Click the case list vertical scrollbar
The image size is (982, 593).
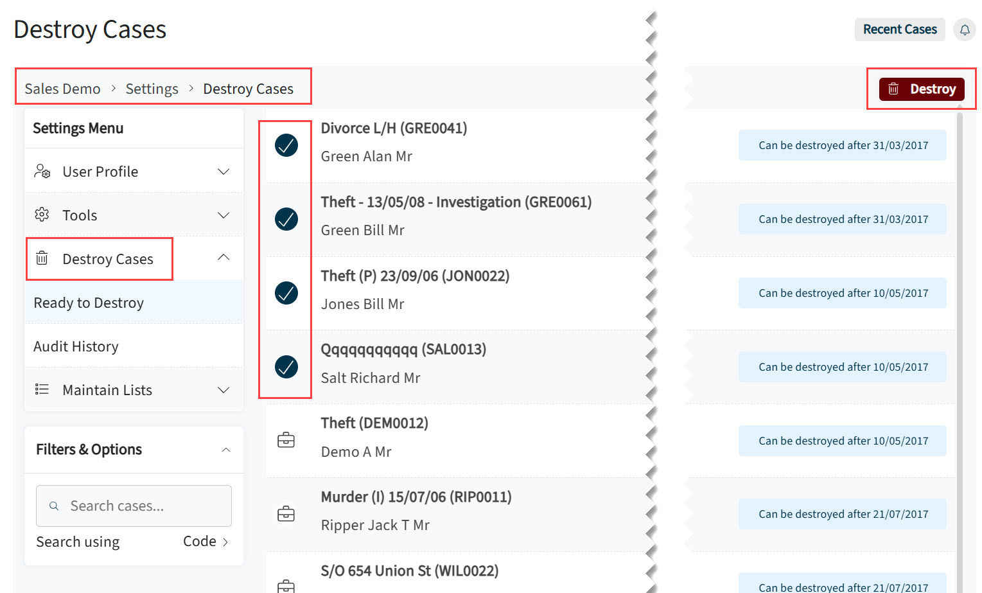960,352
